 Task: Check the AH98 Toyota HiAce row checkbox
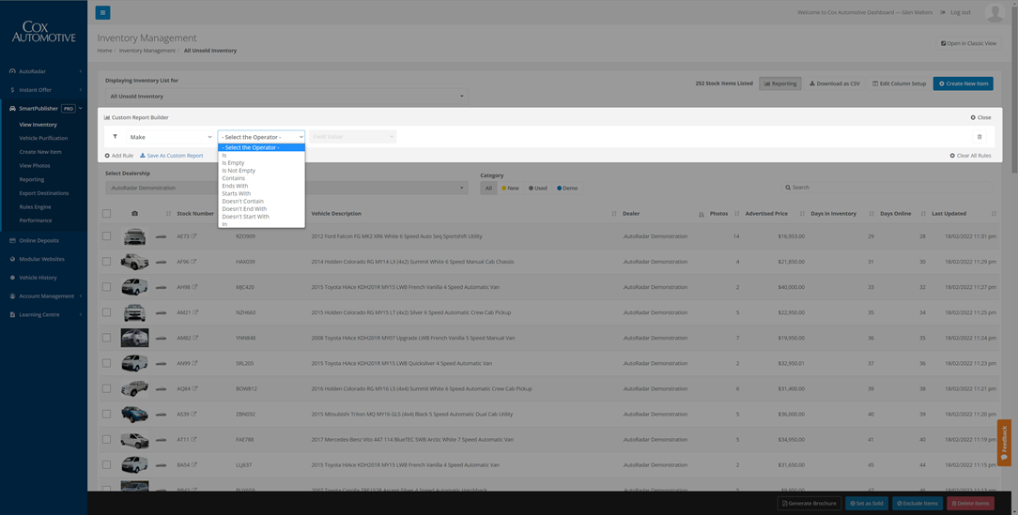106,287
